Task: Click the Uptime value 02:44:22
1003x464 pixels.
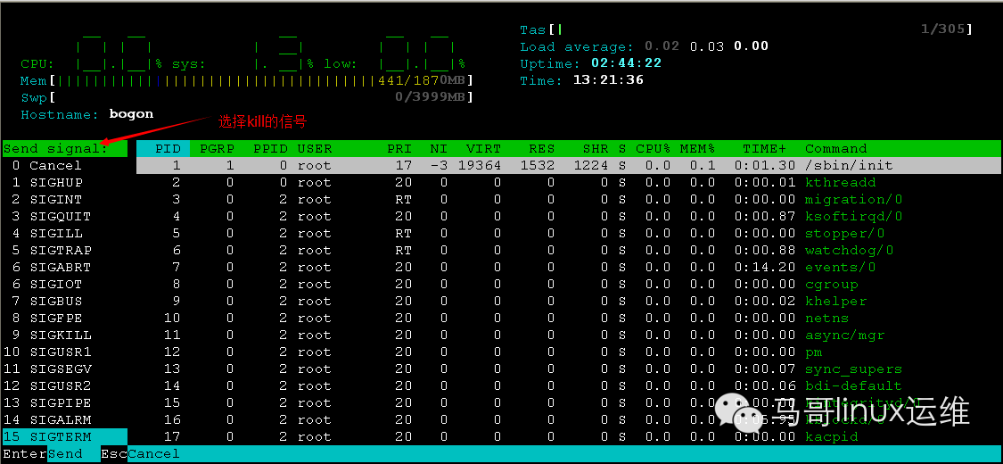Action: pyautogui.click(x=626, y=63)
